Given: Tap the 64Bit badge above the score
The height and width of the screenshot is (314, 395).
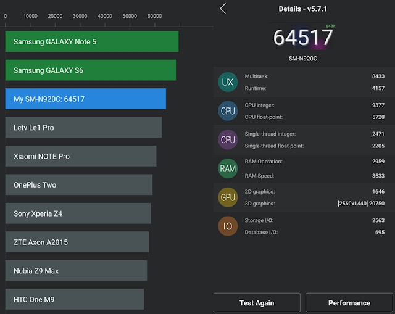Looking at the screenshot, I should click(x=330, y=26).
